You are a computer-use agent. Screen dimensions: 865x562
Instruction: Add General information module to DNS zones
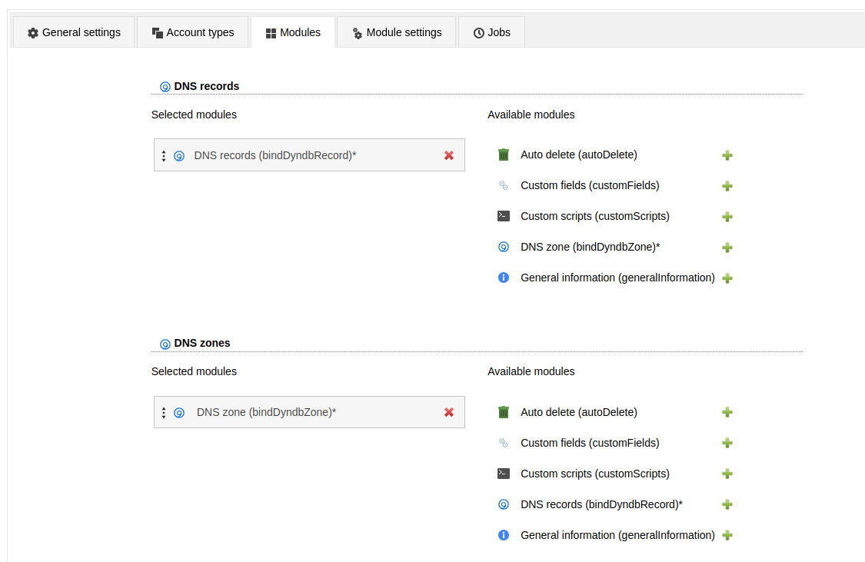click(x=727, y=536)
